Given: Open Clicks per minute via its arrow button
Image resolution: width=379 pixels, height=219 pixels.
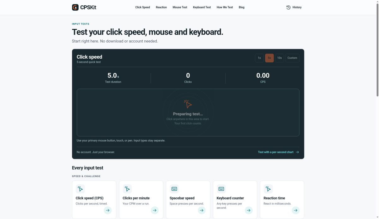Looking at the screenshot, I should pyautogui.click(x=155, y=210).
